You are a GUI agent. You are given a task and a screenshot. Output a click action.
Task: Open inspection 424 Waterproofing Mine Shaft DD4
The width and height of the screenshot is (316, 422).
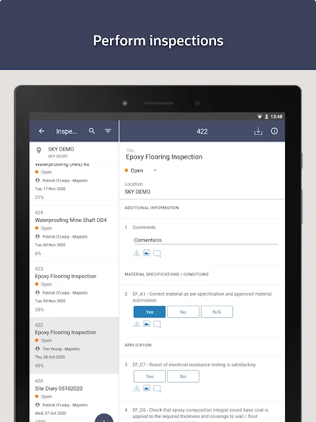[x=74, y=233]
